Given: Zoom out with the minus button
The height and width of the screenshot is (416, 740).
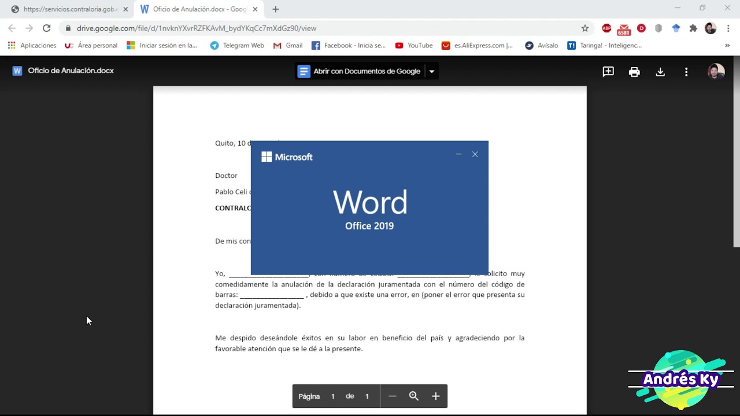Looking at the screenshot, I should (x=393, y=396).
